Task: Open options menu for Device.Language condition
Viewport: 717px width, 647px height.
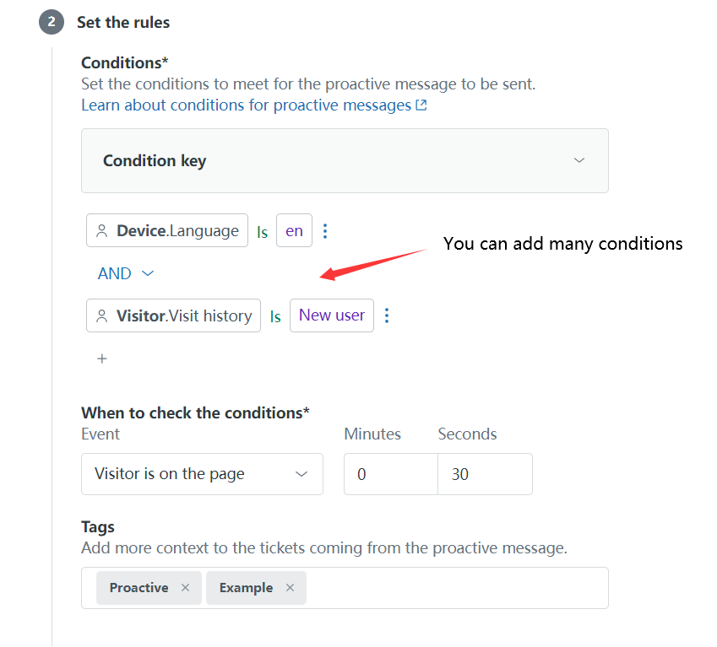Action: coord(325,231)
